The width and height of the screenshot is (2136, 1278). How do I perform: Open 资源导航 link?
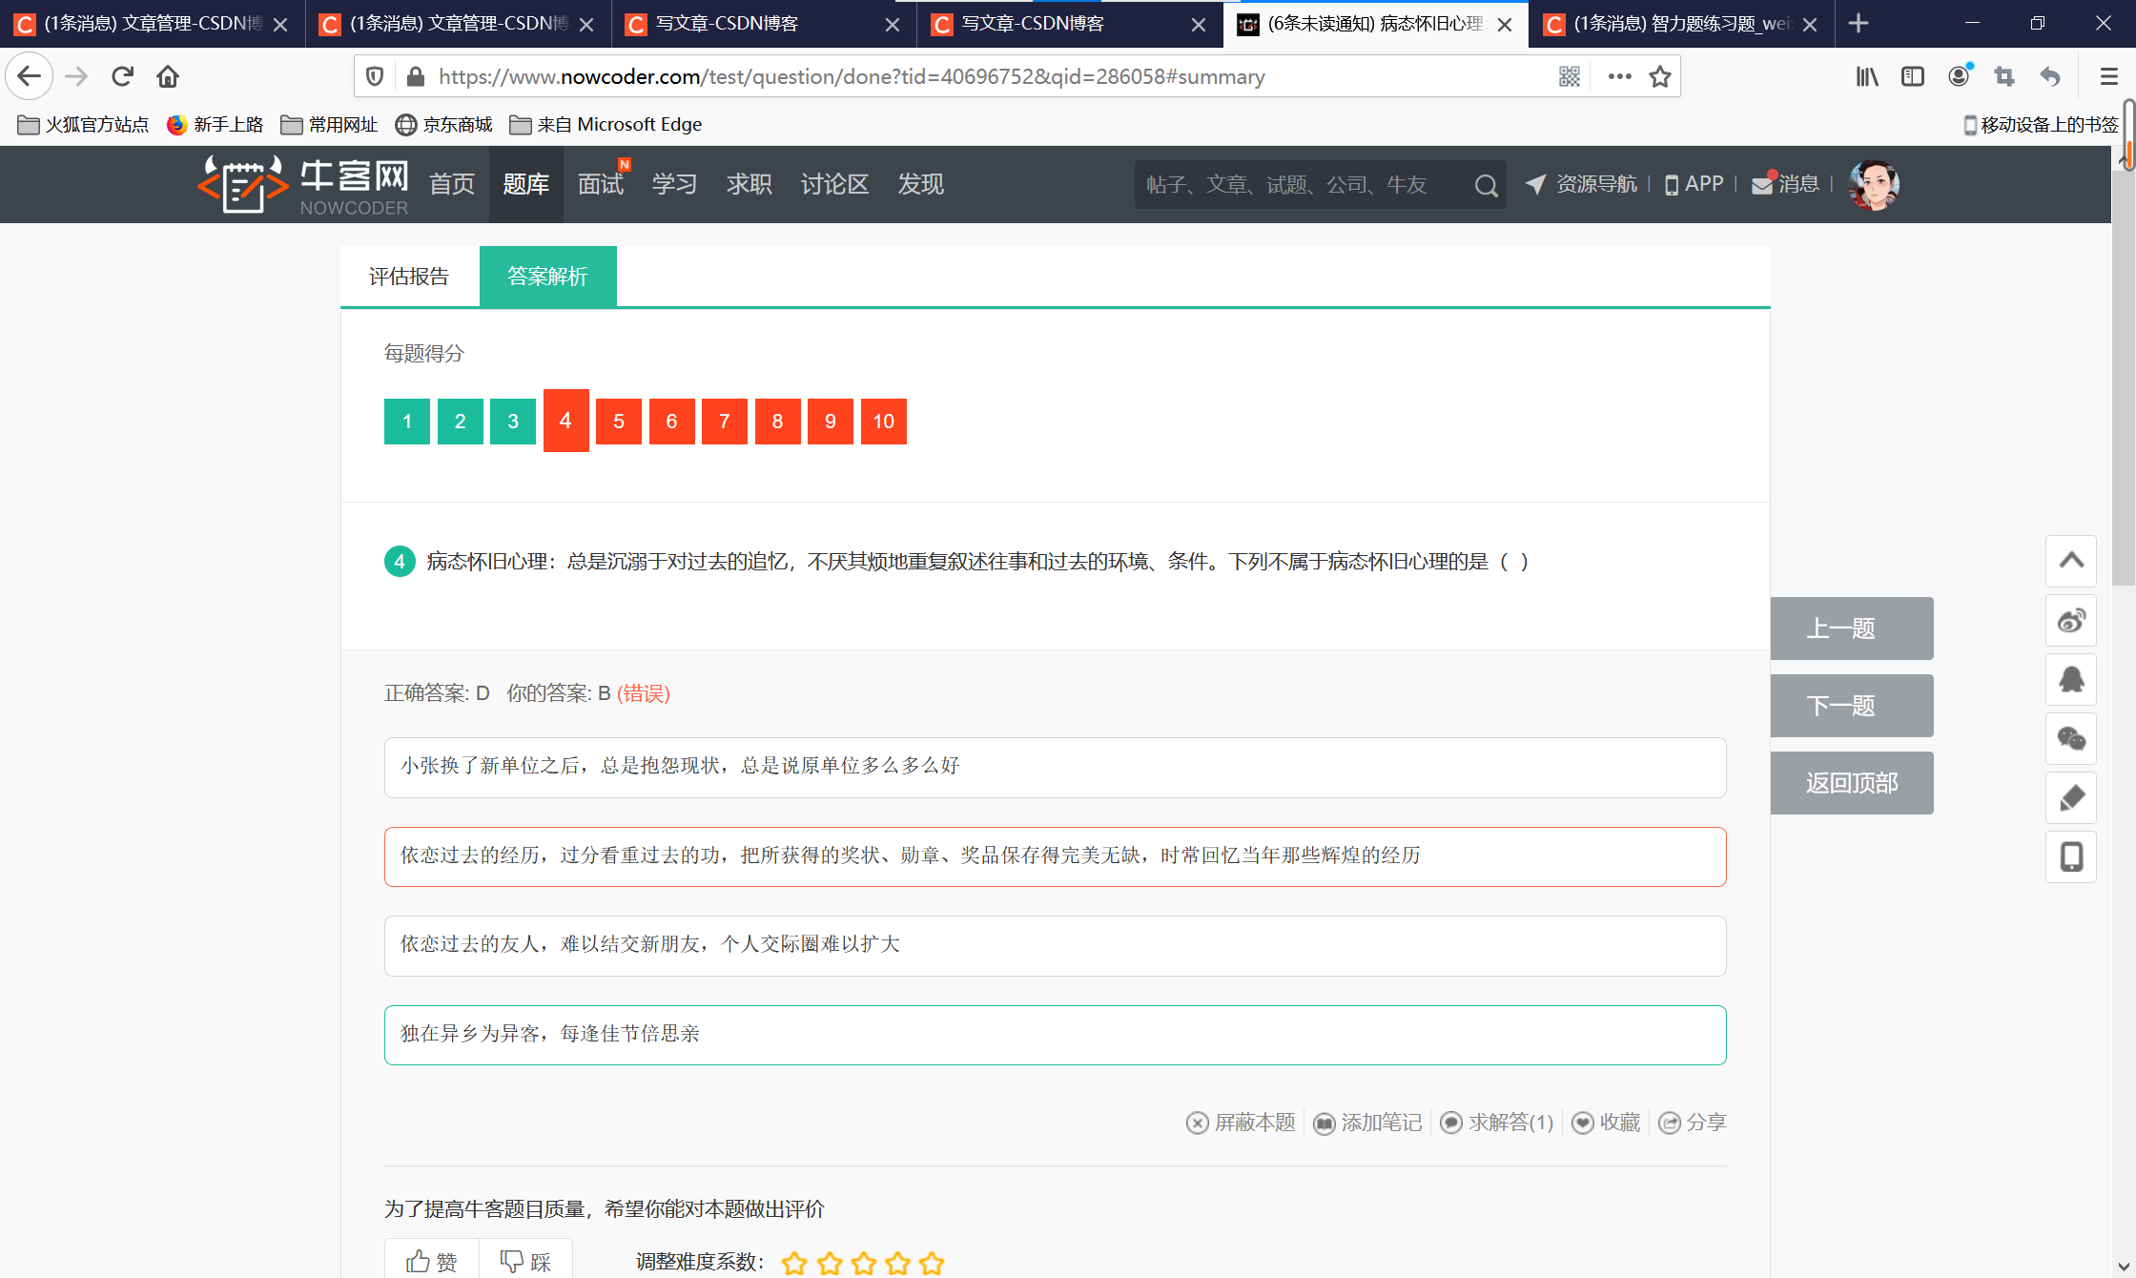coord(1581,184)
